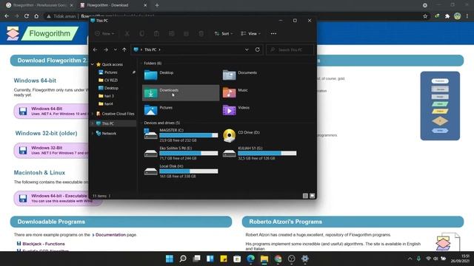The width and height of the screenshot is (474, 266).
Task: Click the Flowgorithm logo banner
Action: (43, 33)
